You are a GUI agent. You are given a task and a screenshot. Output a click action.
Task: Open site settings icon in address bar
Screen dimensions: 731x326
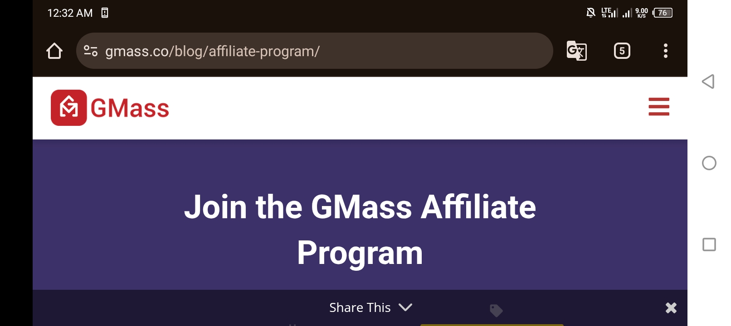(91, 51)
